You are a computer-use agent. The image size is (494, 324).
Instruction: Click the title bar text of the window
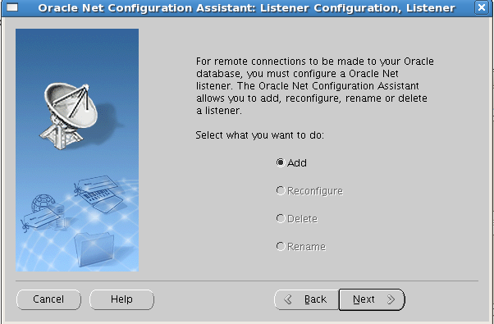pos(247,8)
